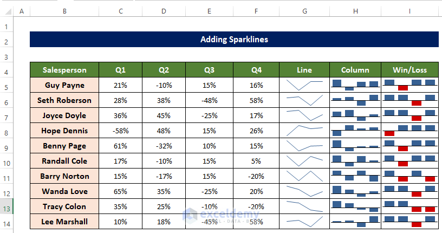
Task: Select column header I
Action: point(409,11)
